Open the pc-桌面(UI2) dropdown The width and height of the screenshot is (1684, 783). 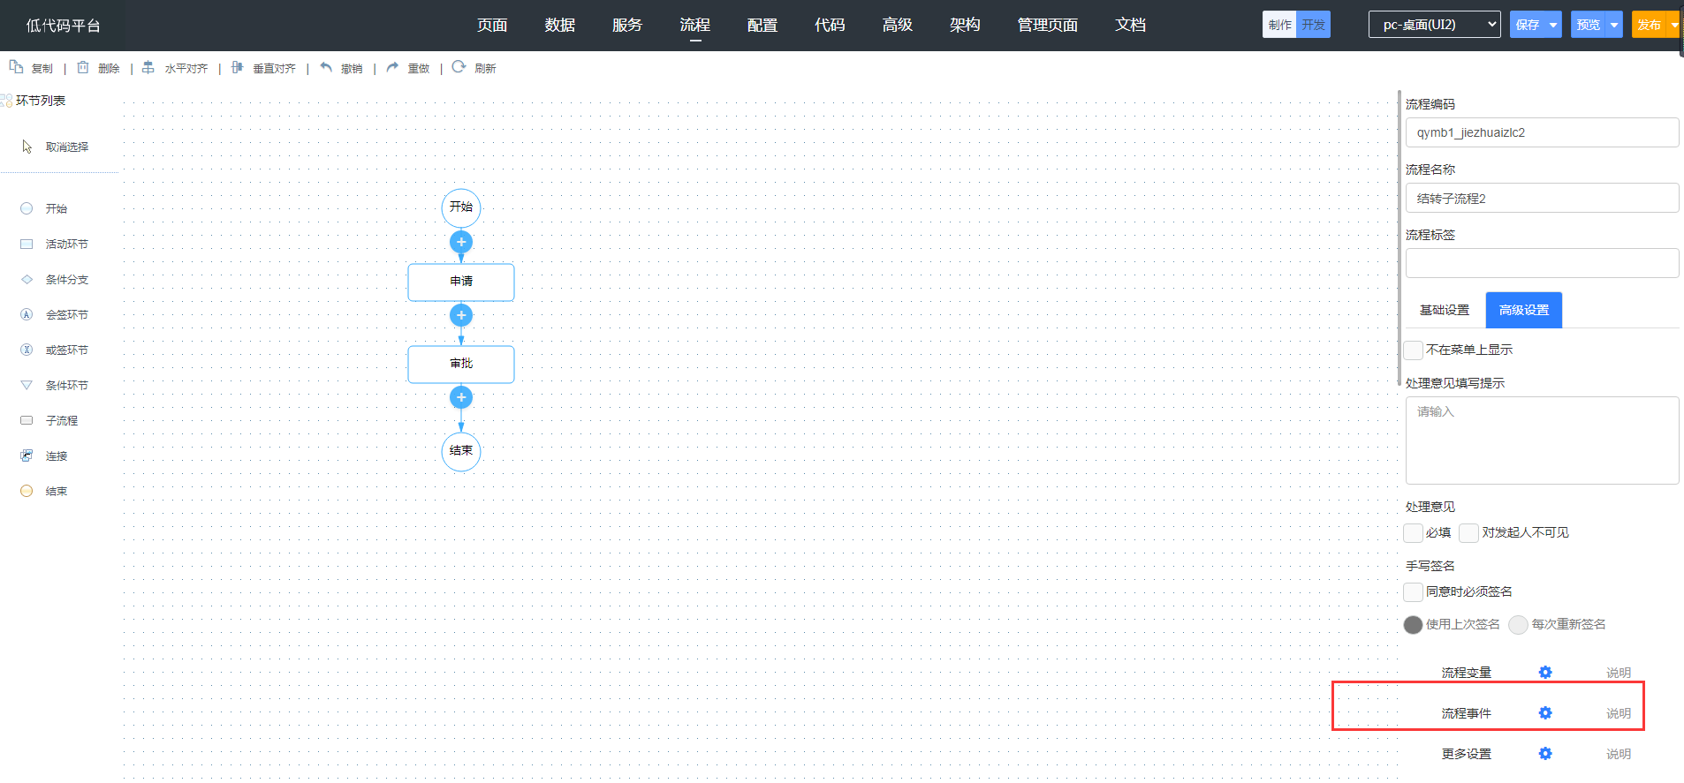1434,25
